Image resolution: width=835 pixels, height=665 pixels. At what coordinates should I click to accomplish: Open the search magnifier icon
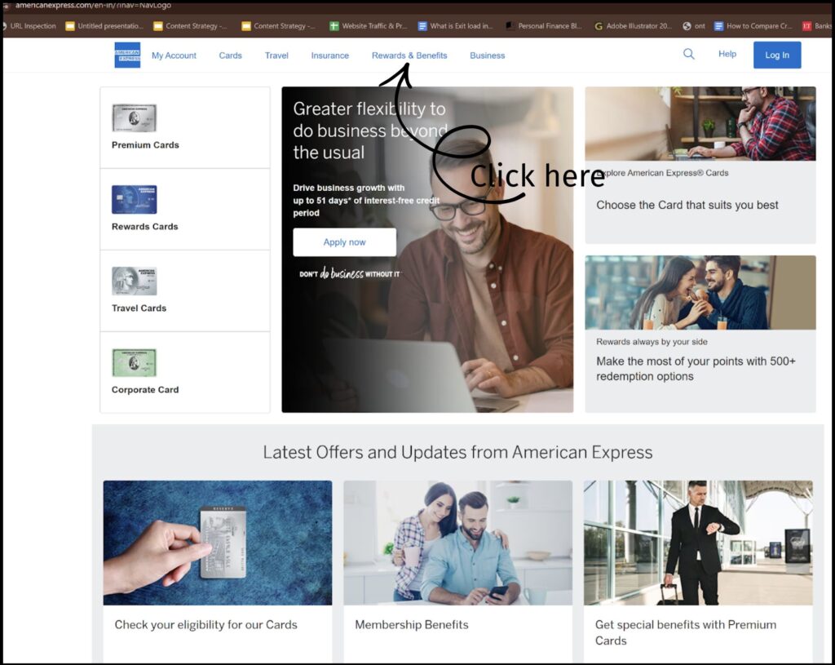coord(689,54)
